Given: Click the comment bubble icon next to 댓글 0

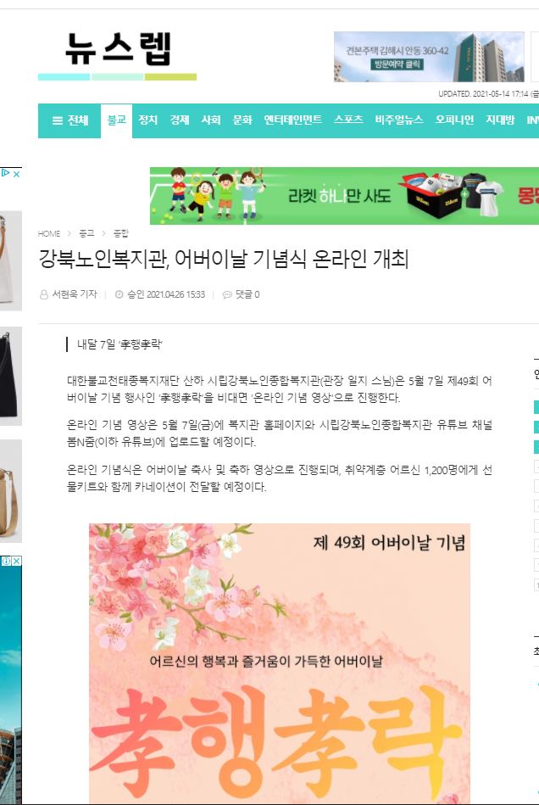Looking at the screenshot, I should tap(227, 294).
